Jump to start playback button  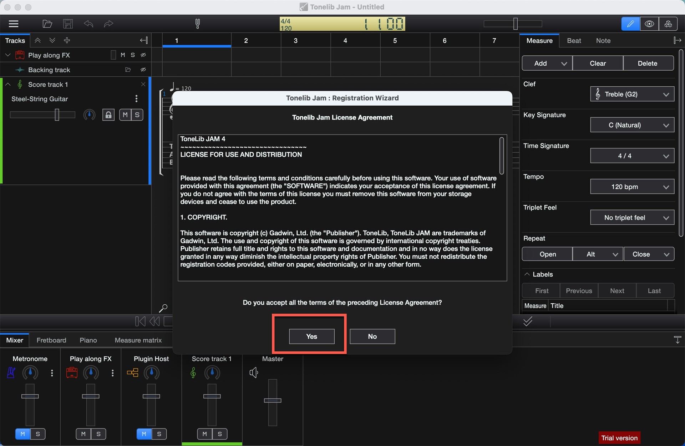coord(140,321)
